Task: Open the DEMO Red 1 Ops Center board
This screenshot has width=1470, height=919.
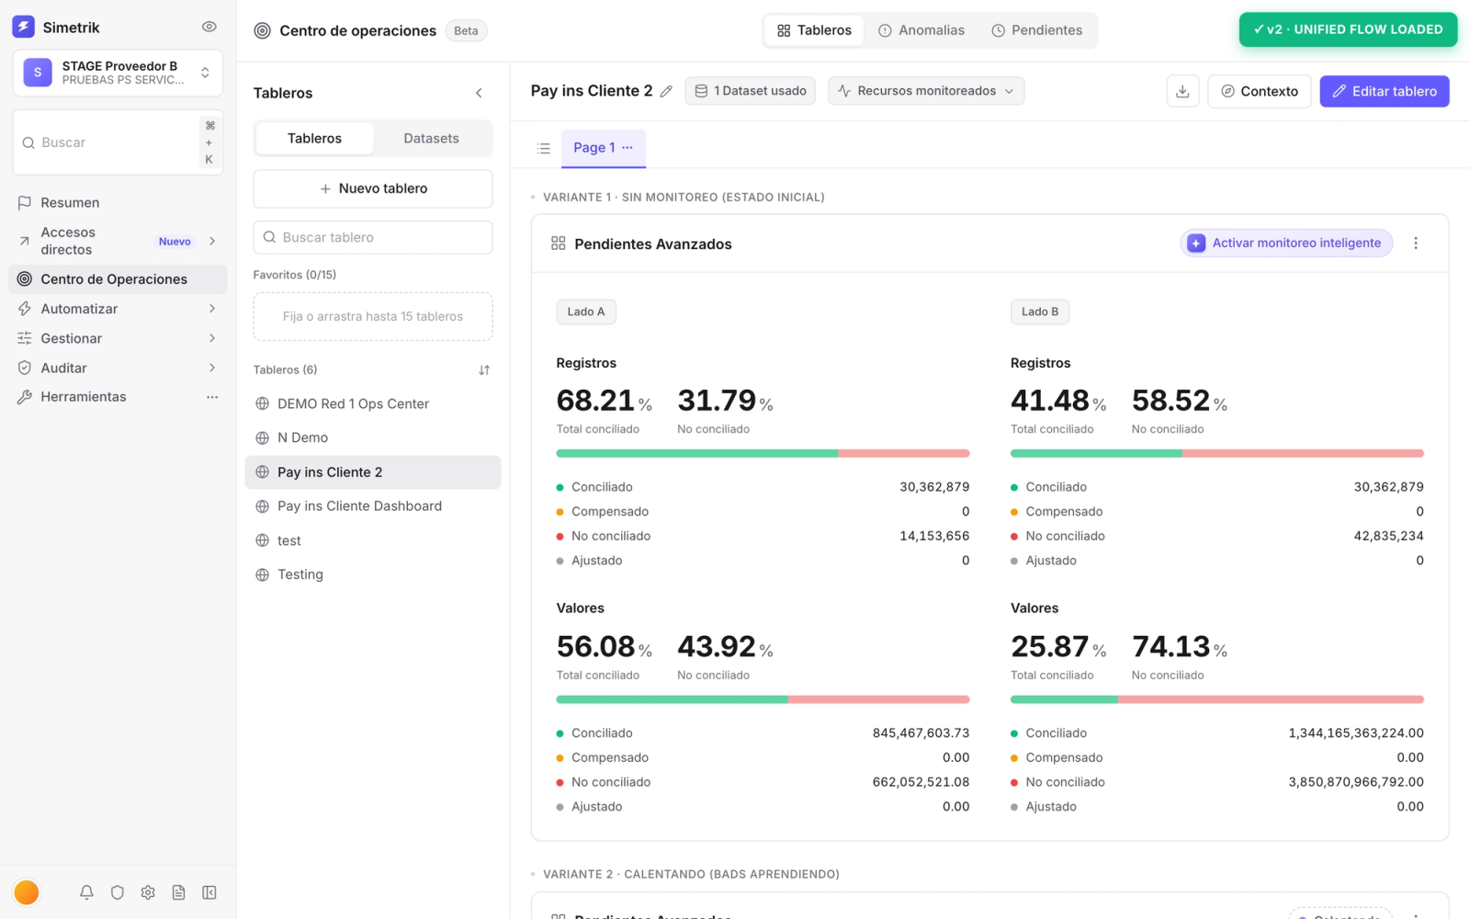Action: [x=373, y=403]
